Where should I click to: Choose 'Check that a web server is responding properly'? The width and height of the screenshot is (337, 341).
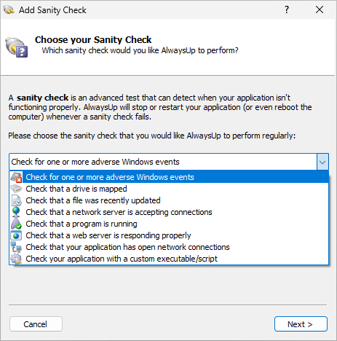pyautogui.click(x=169, y=235)
